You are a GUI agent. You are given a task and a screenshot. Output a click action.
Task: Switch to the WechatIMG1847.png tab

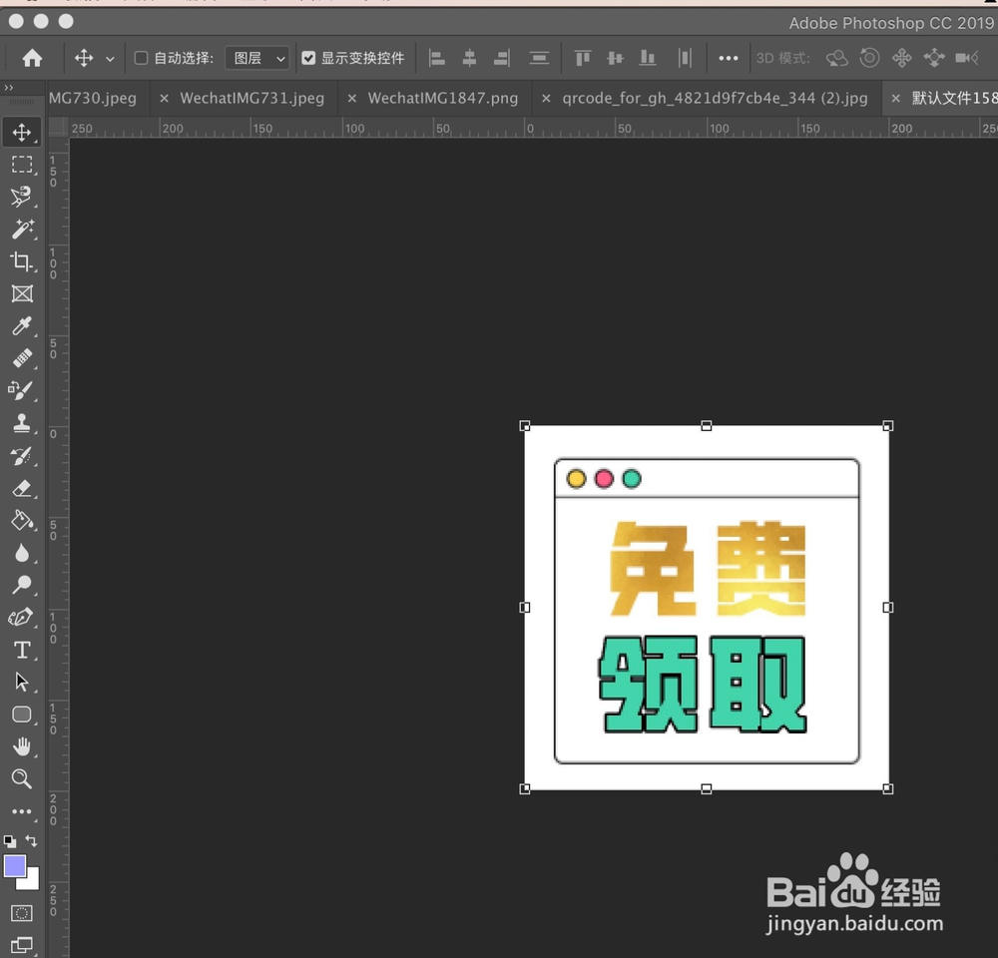[443, 98]
